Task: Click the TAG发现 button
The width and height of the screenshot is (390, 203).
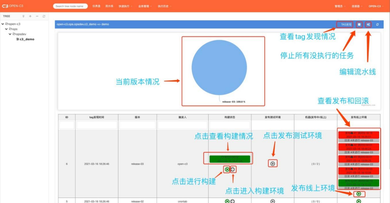Action: click(x=345, y=24)
